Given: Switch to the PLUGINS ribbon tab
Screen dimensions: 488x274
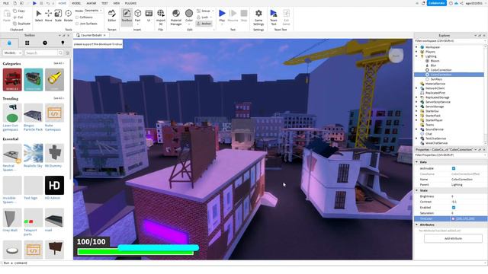Looking at the screenshot, I should coord(130,3).
